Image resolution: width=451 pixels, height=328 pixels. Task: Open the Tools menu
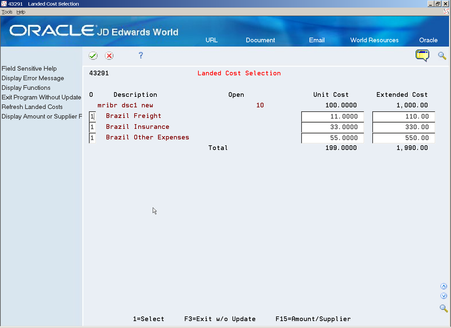(x=7, y=12)
